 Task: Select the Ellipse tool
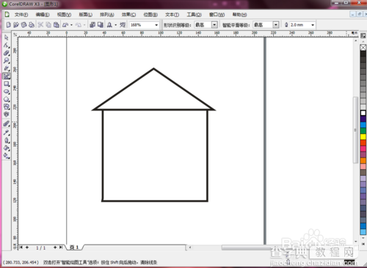click(x=7, y=92)
